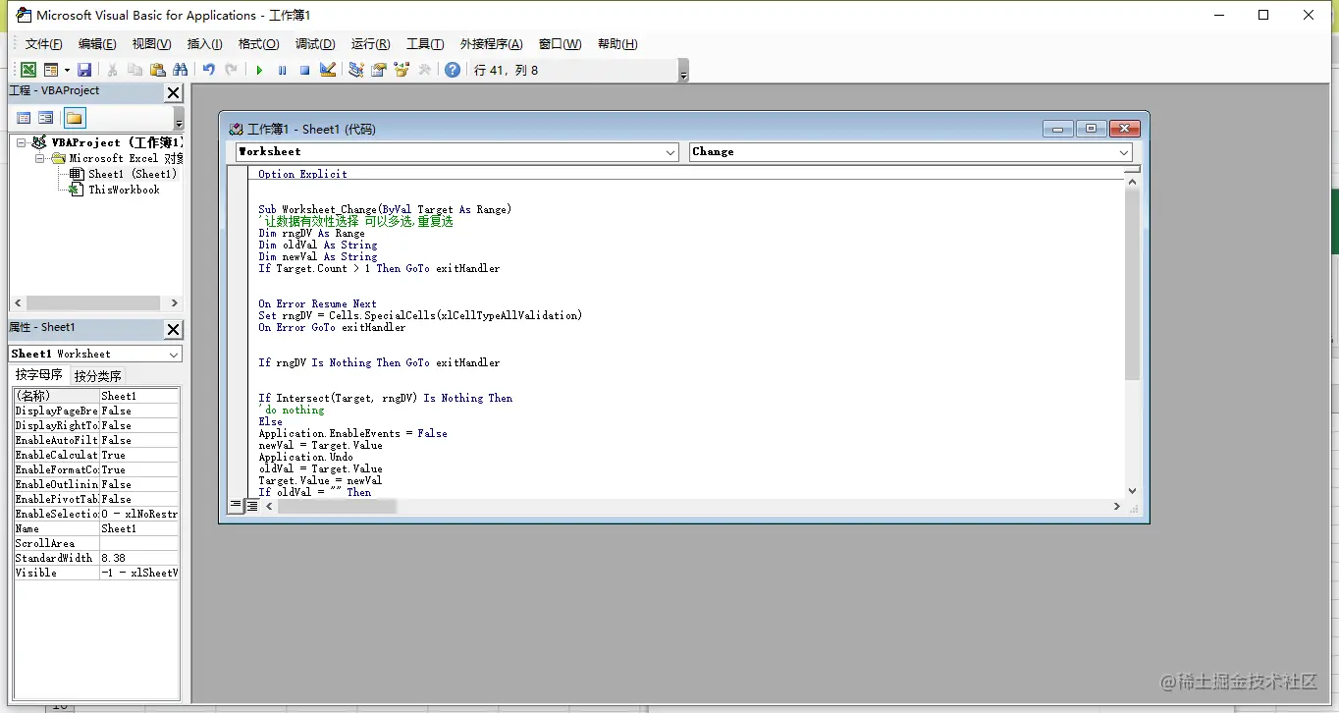
Task: Select ThisWorkbook in project tree
Action: 124,190
